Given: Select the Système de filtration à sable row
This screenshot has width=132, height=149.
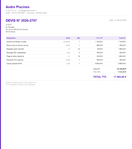Looking at the screenshot, I should tap(66, 42).
